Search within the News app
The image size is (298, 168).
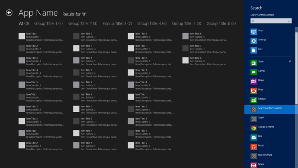tap(271, 165)
